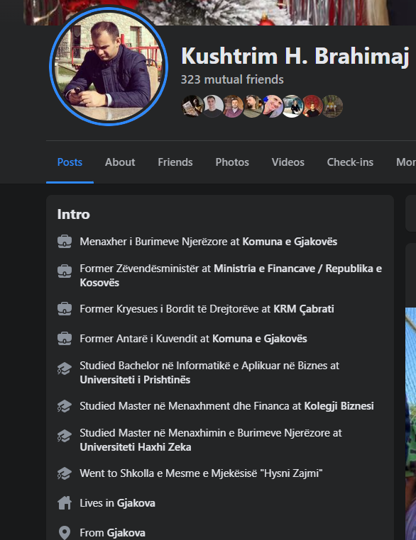This screenshot has height=540, width=416.
Task: Open the Check-ins tab
Action: (x=350, y=162)
